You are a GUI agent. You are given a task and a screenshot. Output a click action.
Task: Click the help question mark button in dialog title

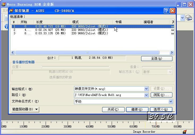pyautogui.click(x=166, y=11)
